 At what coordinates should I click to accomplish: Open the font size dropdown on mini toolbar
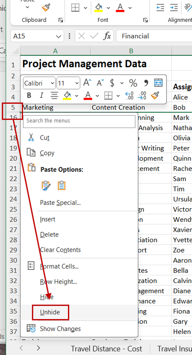click(x=78, y=83)
